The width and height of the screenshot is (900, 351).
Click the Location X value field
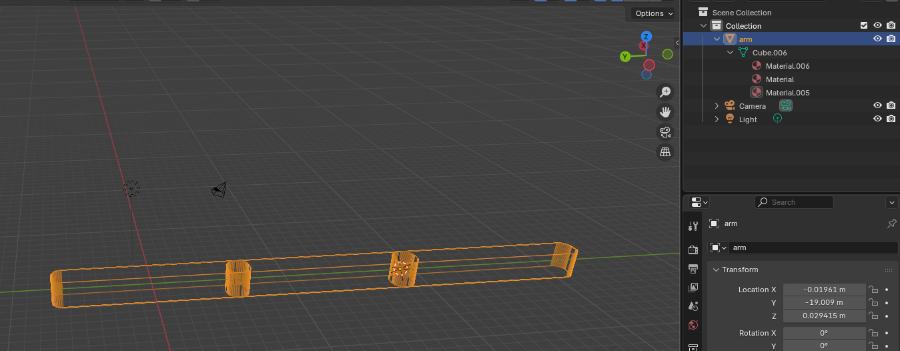click(824, 290)
